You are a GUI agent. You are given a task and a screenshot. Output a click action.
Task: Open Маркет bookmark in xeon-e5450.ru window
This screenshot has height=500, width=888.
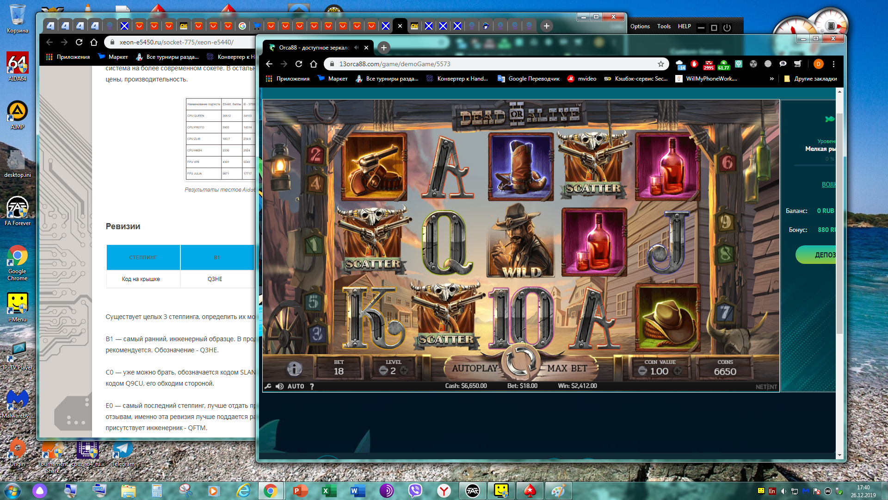tap(113, 57)
